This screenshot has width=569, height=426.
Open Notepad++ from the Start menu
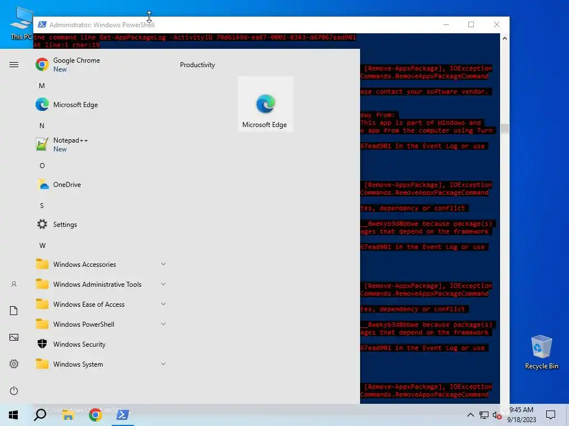point(102,145)
